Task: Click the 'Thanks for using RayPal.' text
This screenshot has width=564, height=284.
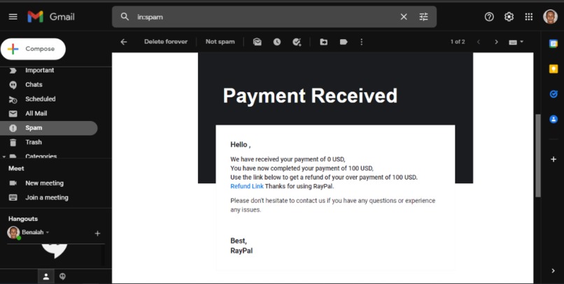Action: [299, 186]
